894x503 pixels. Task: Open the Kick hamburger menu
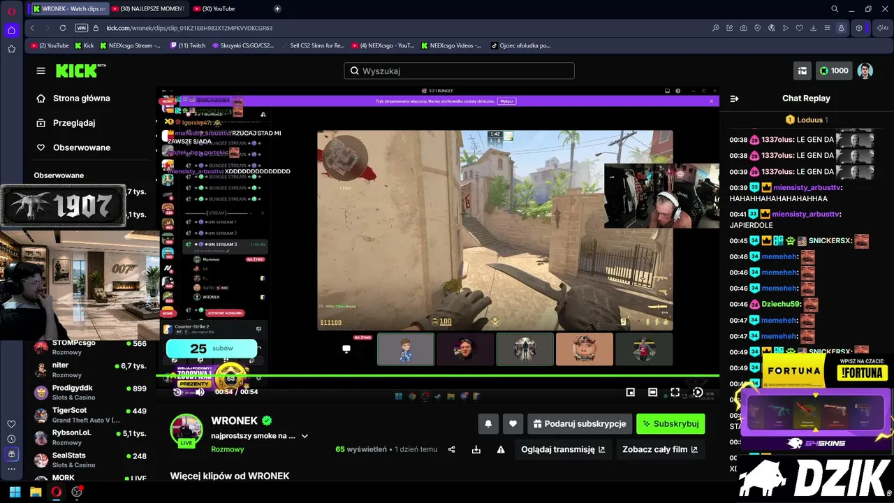41,71
